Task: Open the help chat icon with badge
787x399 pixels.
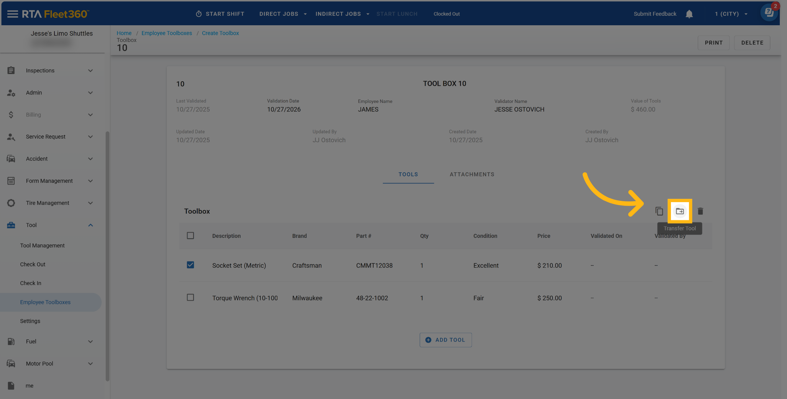Action: pyautogui.click(x=769, y=13)
